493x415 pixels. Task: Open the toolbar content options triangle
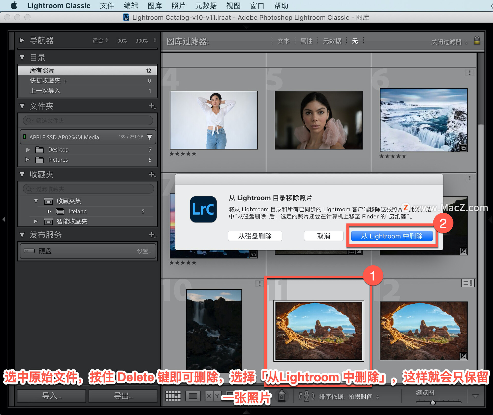point(476,396)
